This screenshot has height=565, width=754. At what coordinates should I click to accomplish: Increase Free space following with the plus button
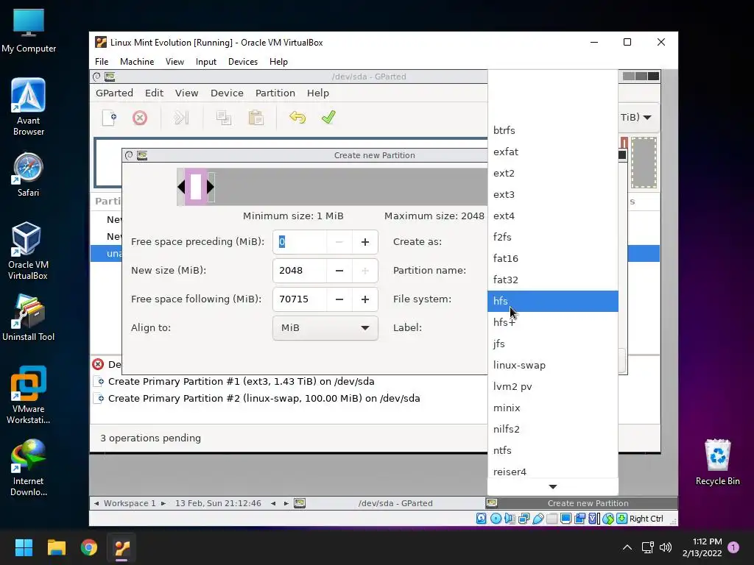(x=365, y=299)
